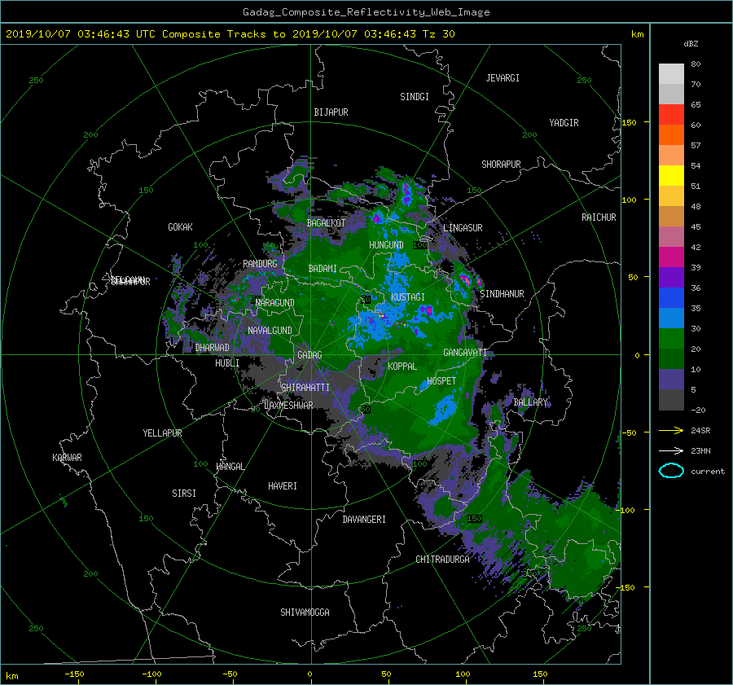Click the HUNGUND city label
This screenshot has height=685, width=733.
point(386,245)
